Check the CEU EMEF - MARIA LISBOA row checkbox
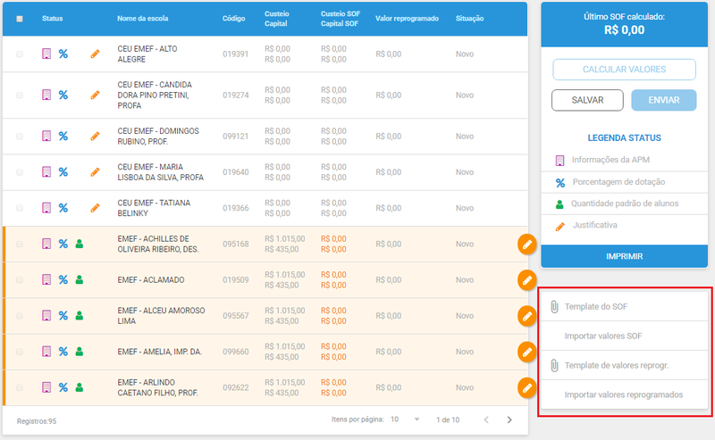The width and height of the screenshot is (715, 440). pos(20,171)
